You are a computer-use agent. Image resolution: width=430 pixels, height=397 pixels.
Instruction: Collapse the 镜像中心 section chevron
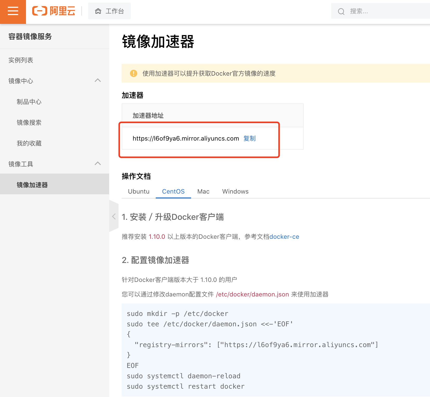click(x=98, y=81)
